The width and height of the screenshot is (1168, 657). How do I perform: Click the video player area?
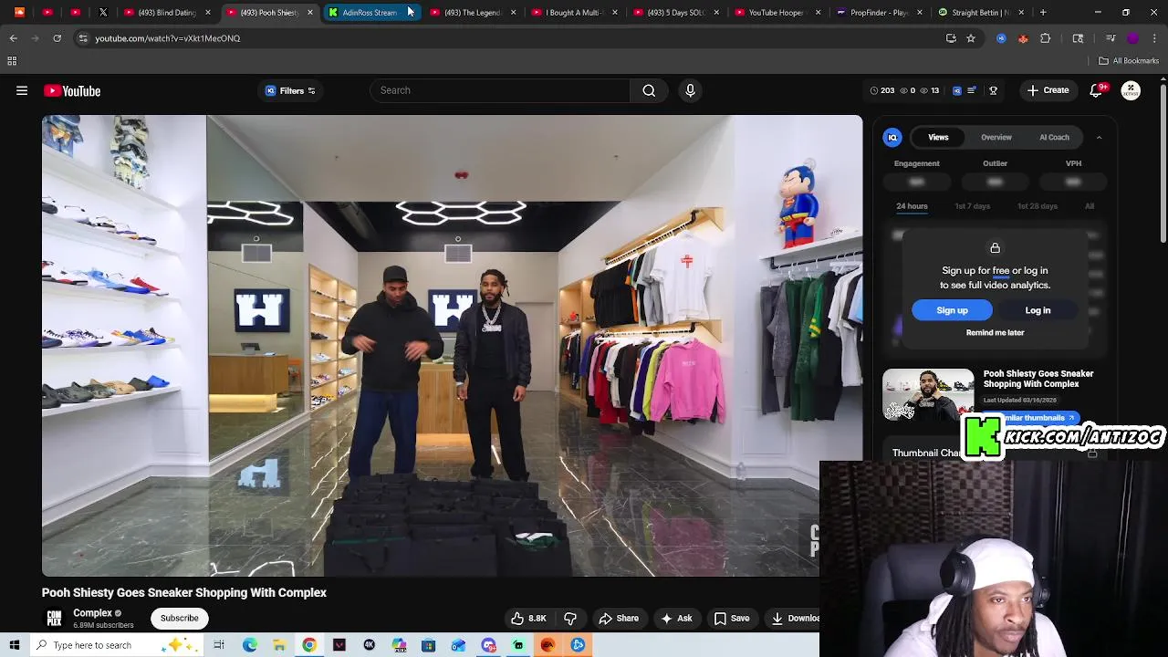(452, 345)
